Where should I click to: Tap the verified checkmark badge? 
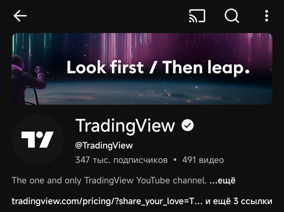(x=188, y=125)
